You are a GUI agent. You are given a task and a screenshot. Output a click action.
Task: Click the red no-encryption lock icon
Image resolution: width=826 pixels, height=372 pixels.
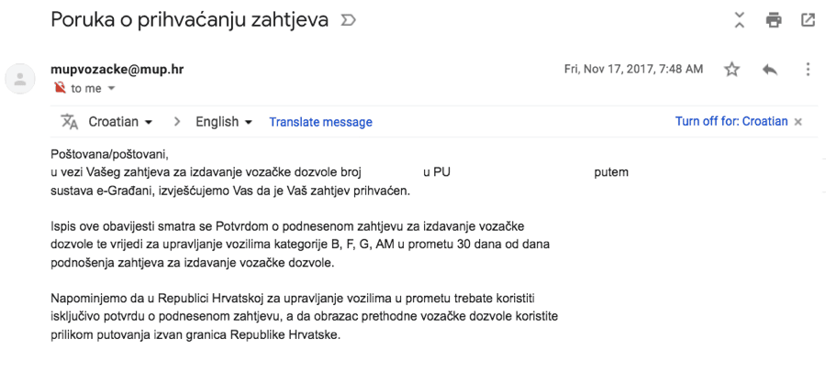(60, 88)
